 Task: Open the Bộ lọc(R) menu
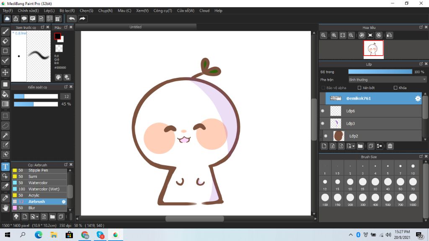pos(67,10)
